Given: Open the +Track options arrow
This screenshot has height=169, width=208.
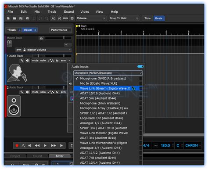Looking at the screenshot, I should [x=19, y=30].
